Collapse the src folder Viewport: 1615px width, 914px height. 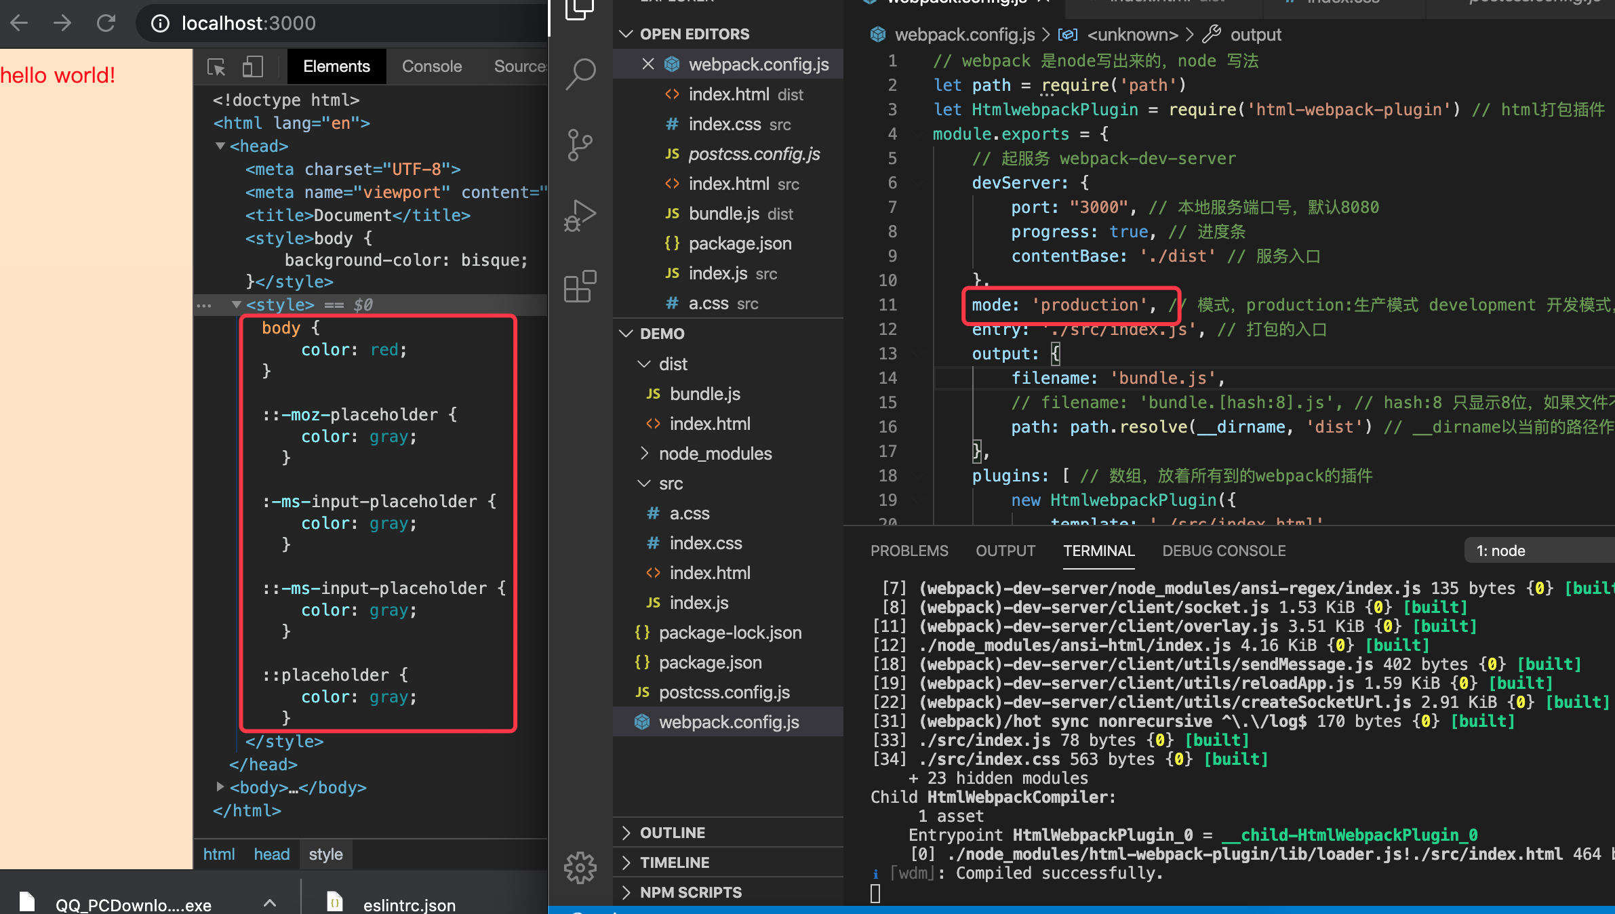(x=728, y=483)
